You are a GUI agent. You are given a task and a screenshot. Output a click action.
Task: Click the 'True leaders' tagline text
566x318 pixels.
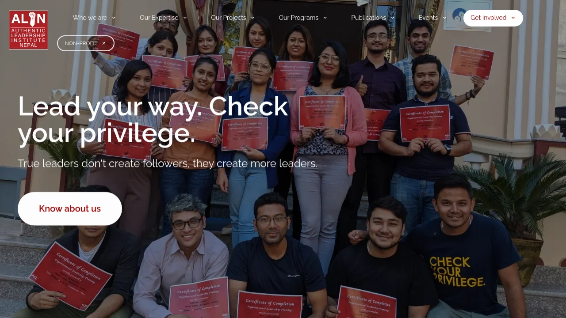click(x=168, y=163)
